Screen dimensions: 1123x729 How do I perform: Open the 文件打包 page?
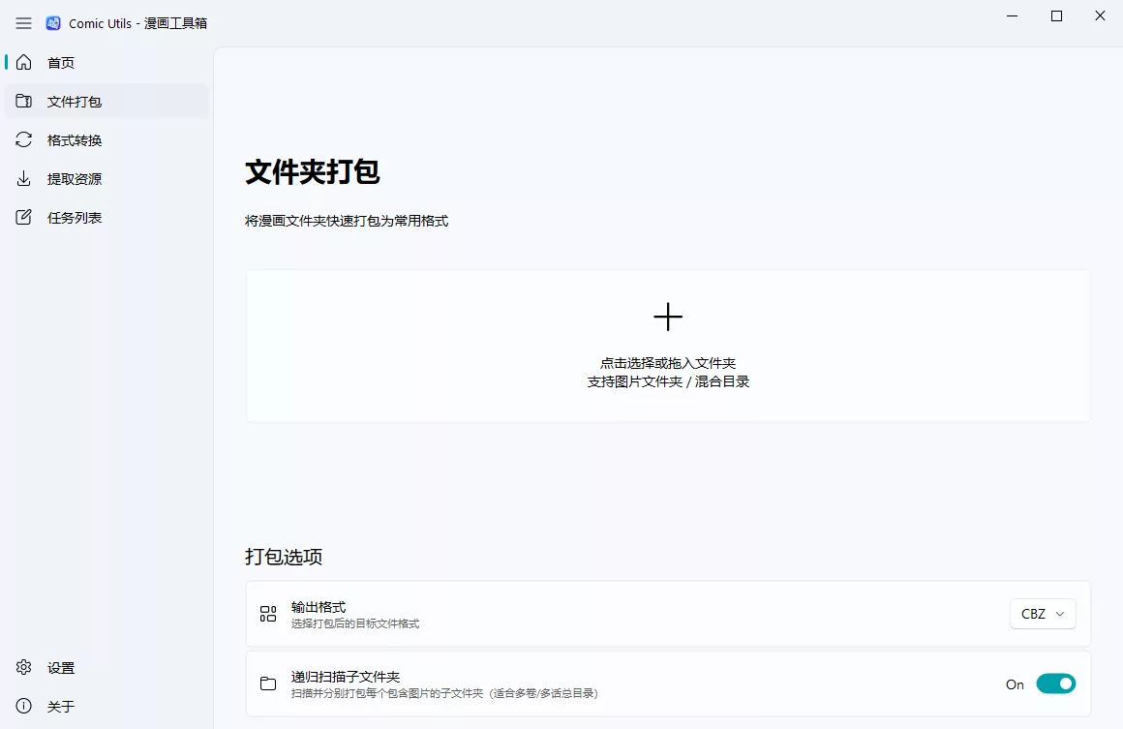[106, 101]
